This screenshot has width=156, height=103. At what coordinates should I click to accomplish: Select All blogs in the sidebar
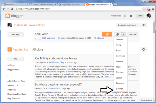11,65
